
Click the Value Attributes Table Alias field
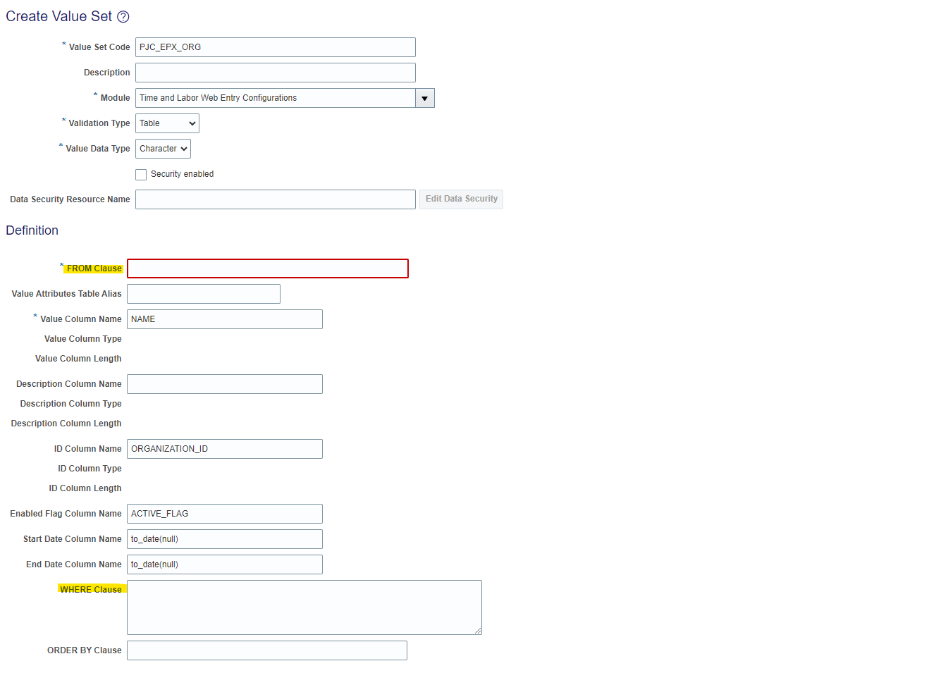(x=203, y=293)
